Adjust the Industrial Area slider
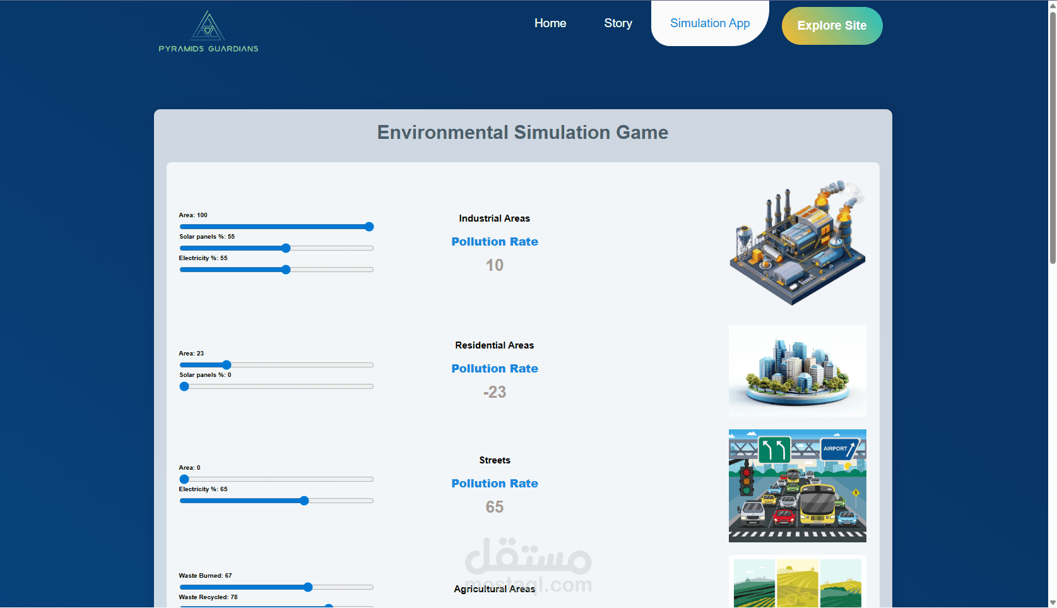 click(276, 227)
